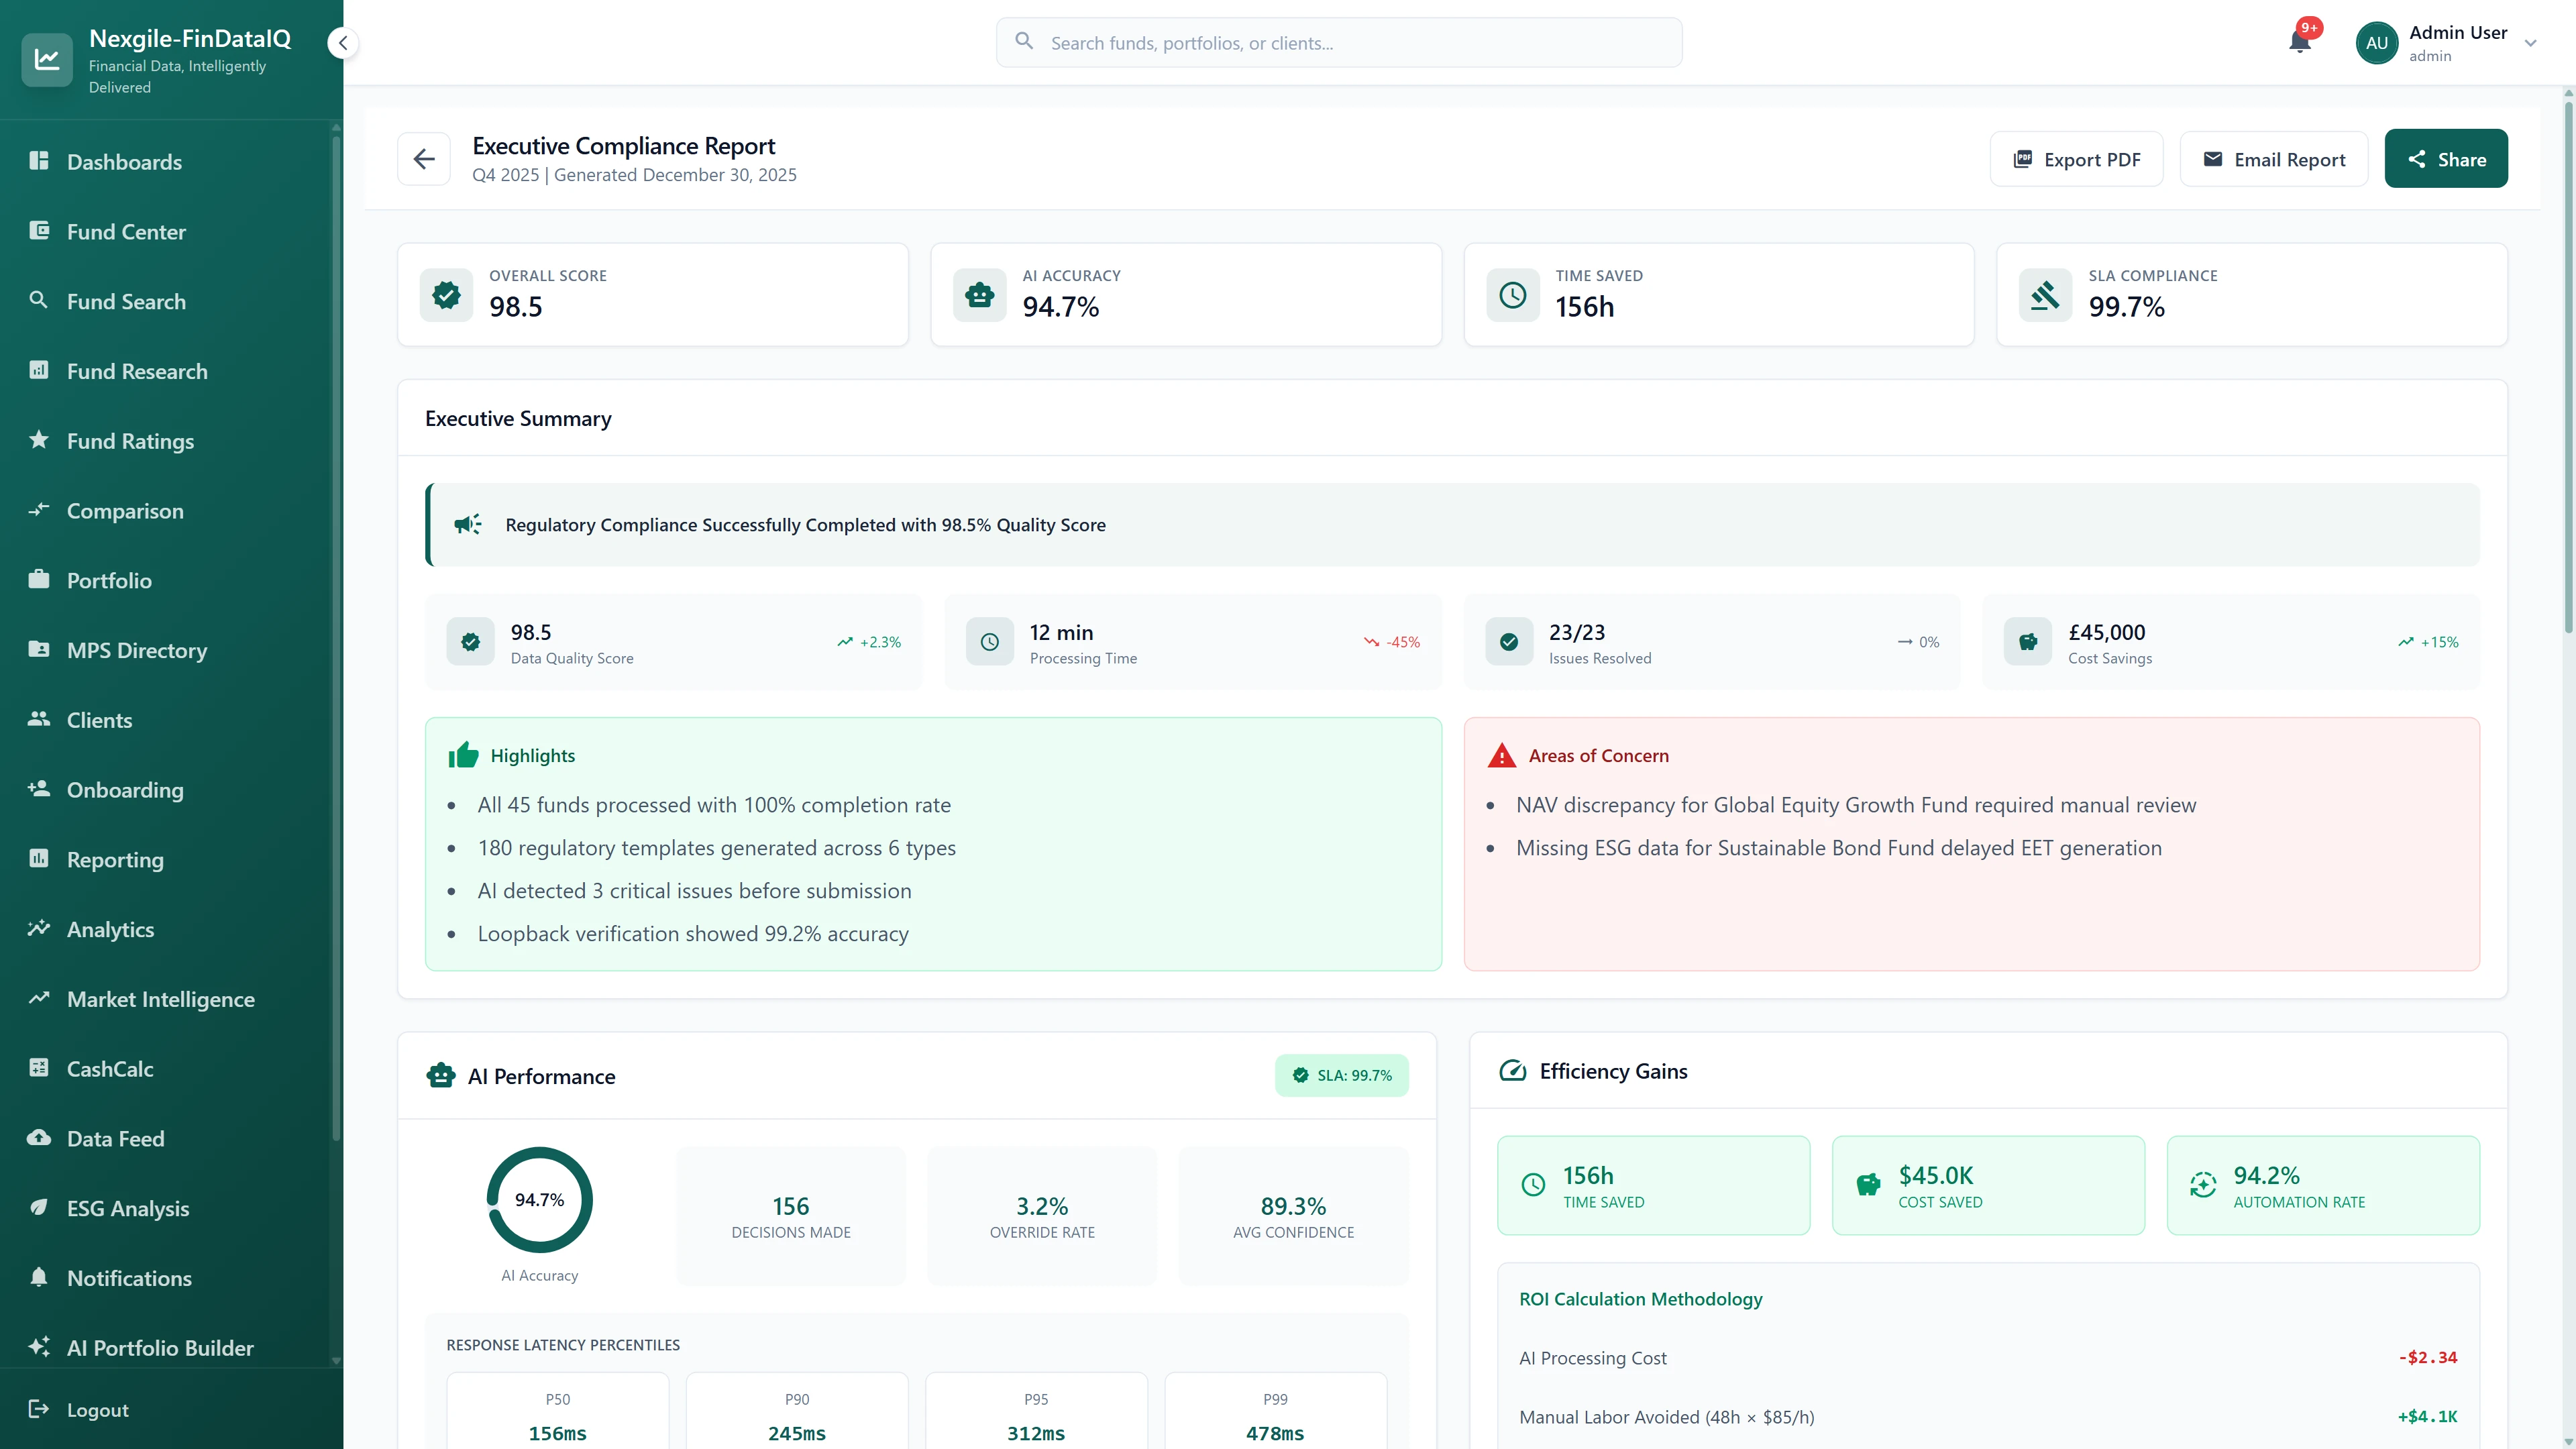Click the AI Accuracy donut progress ring

539,1200
